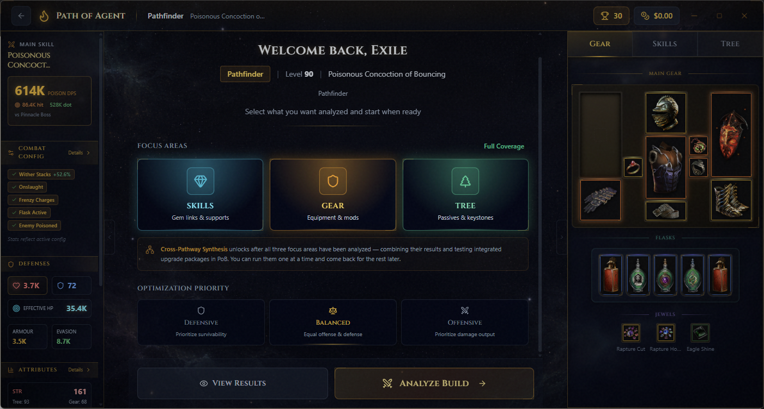Select the helmet gear slot
764x409 pixels.
(x=666, y=113)
